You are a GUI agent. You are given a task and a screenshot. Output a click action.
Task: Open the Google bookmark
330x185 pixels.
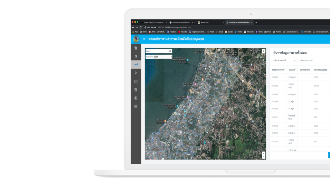click(229, 32)
